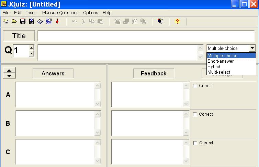Click first grayed question management icon
259x167 pixels.
pos(117,21)
